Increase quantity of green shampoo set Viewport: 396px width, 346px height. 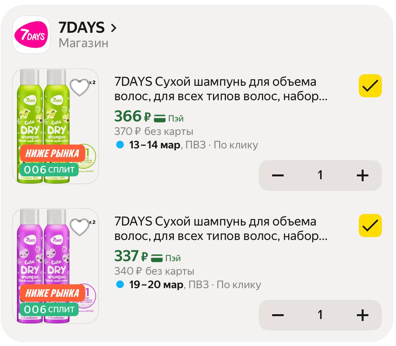click(362, 175)
